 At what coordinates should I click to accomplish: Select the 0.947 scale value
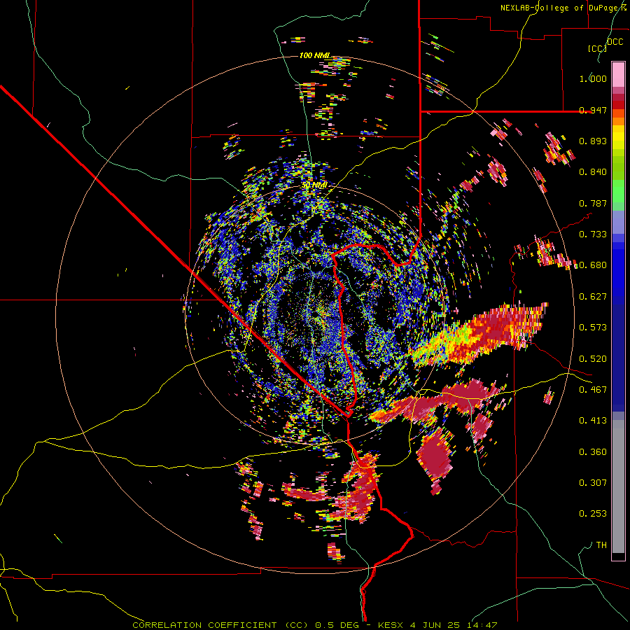(x=593, y=110)
